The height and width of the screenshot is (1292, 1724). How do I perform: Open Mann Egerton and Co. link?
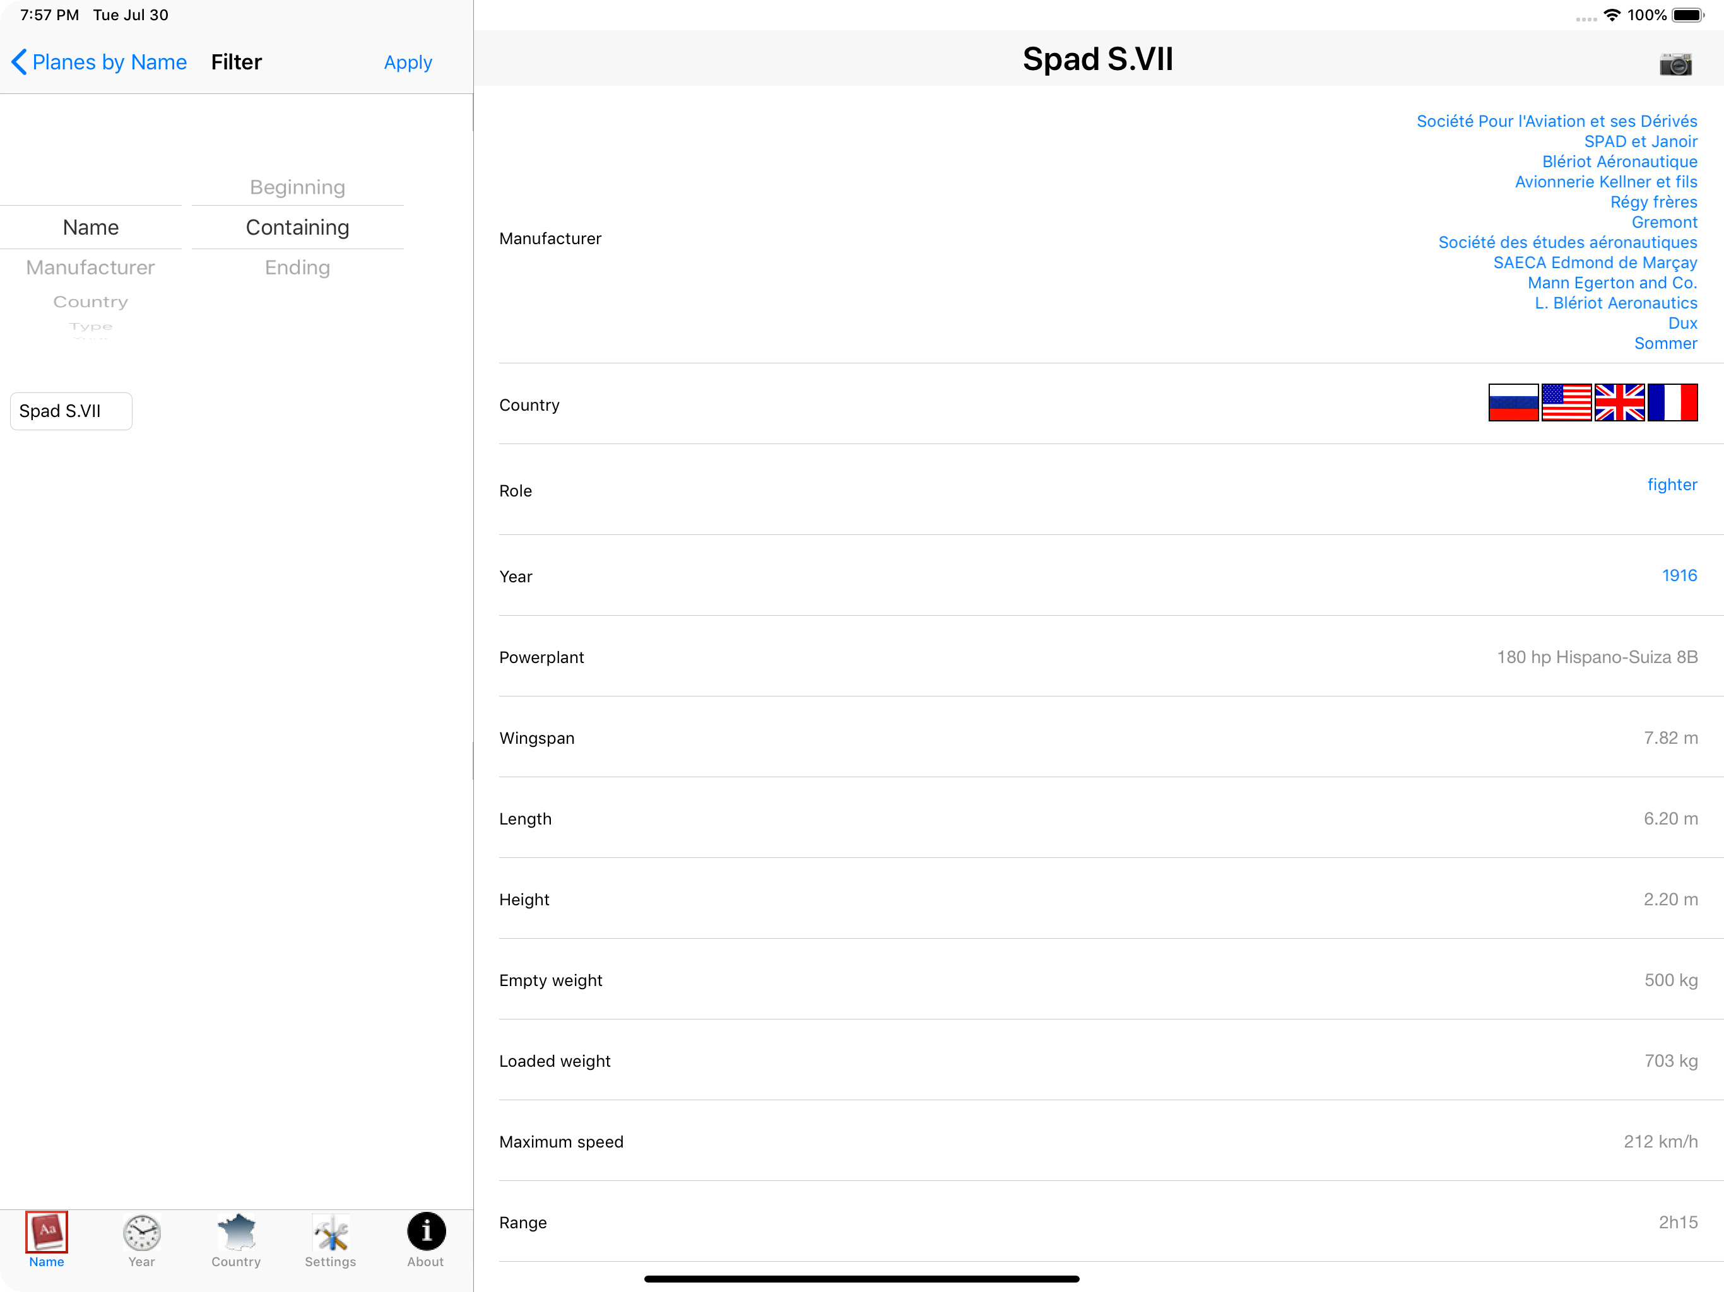[1612, 283]
